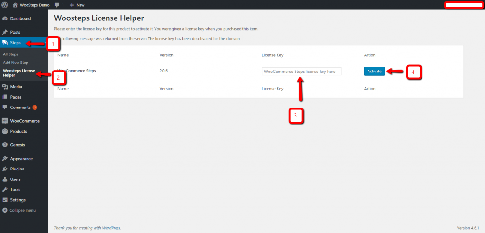Open the Posts menu
The height and width of the screenshot is (233, 485).
point(16,32)
